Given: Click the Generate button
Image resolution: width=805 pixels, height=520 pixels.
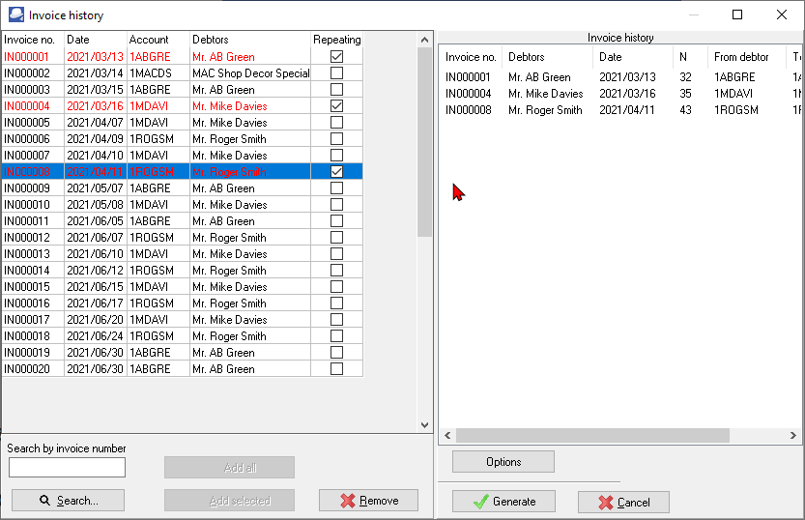Looking at the screenshot, I should click(x=503, y=502).
